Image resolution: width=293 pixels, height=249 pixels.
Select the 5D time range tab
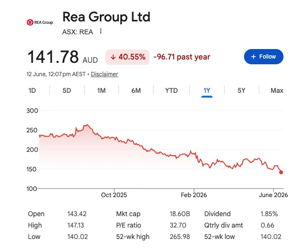pos(67,90)
